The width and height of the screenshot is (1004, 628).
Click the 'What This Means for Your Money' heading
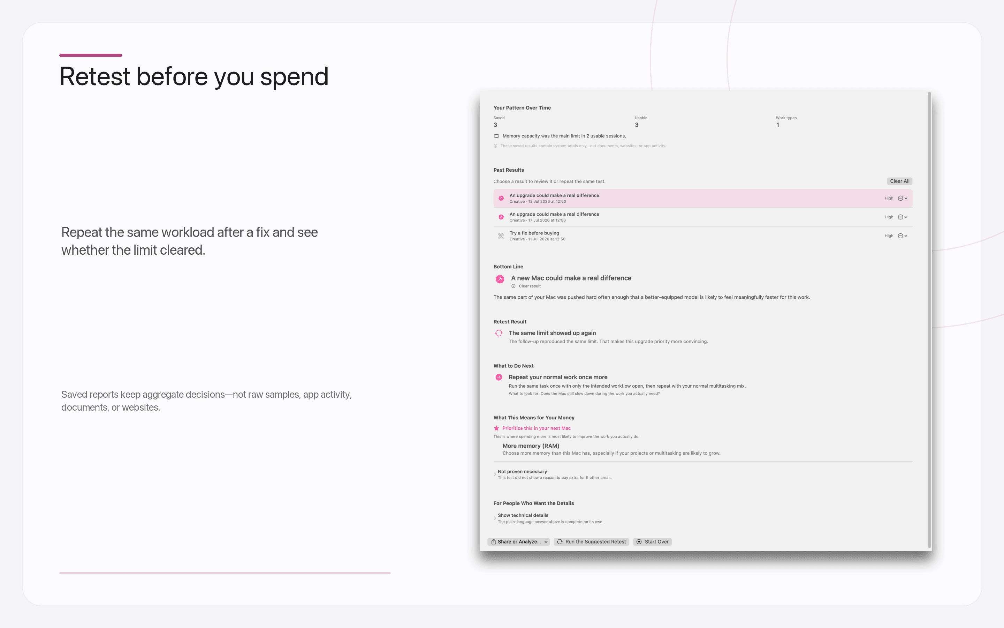pyautogui.click(x=533, y=417)
